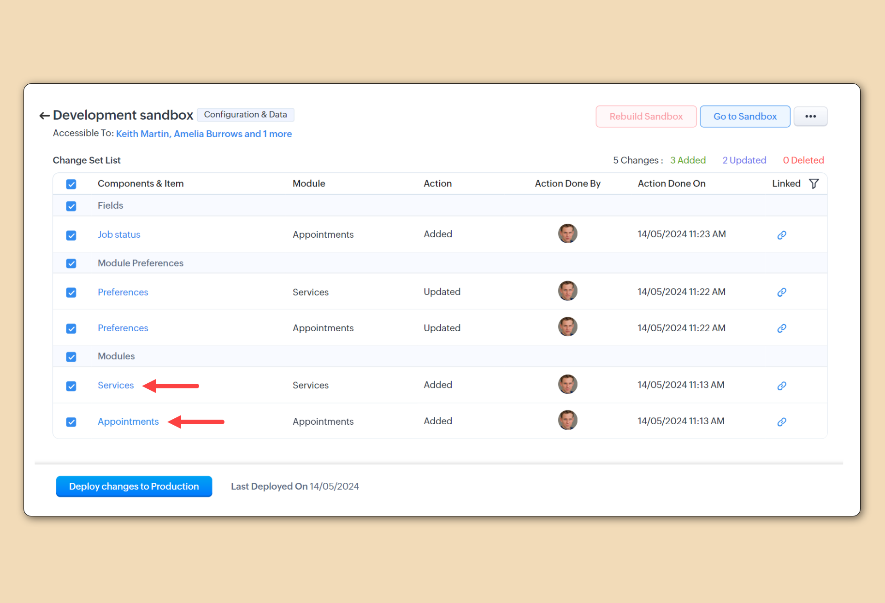Image resolution: width=885 pixels, height=603 pixels.
Task: Click the link icon in Job status row
Action: point(782,235)
